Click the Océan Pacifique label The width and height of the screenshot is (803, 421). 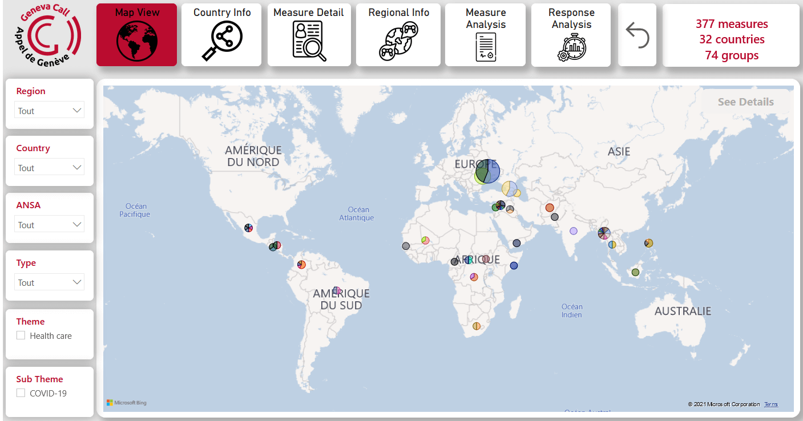pyautogui.click(x=135, y=210)
